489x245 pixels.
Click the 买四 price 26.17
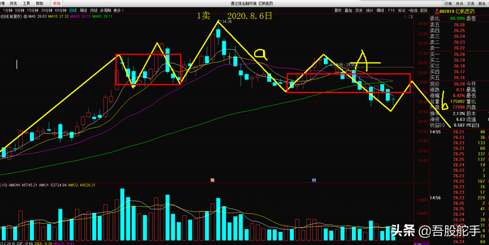[x=459, y=72]
